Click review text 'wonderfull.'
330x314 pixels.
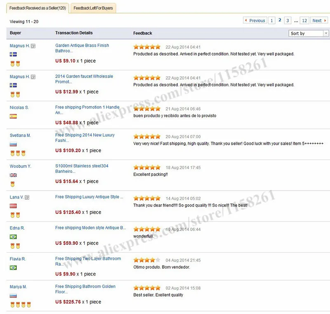point(144,236)
